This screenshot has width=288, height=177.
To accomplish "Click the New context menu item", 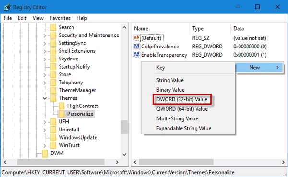I will click(259, 68).
